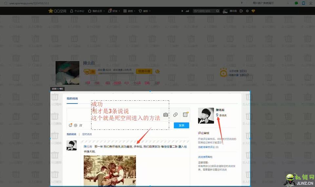Expand the 游戏 navigation dropdown
This screenshot has width=315, height=187.
(x=129, y=11)
